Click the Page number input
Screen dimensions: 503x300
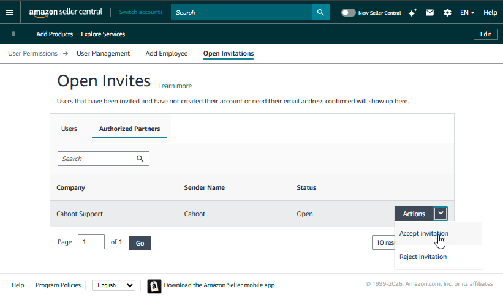click(91, 242)
